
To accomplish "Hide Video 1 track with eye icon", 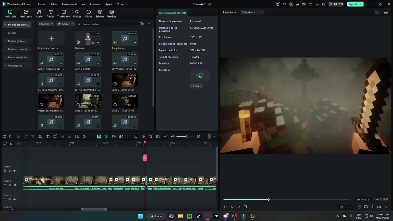I will [x=15, y=199].
